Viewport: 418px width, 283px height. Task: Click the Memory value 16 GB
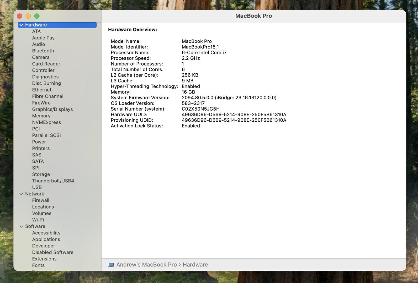[188, 92]
